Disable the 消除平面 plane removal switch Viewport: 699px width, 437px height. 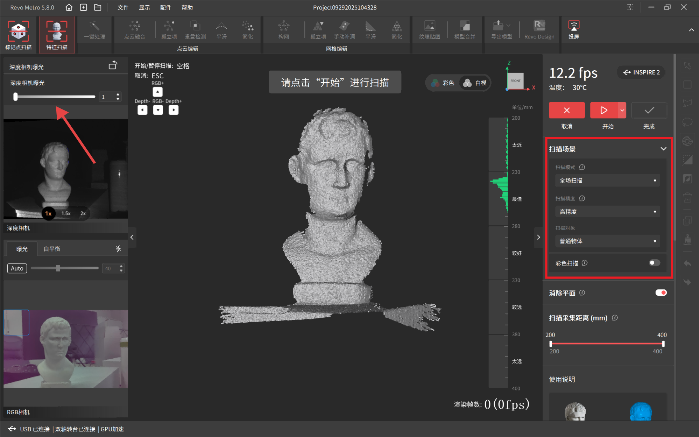(x=661, y=292)
